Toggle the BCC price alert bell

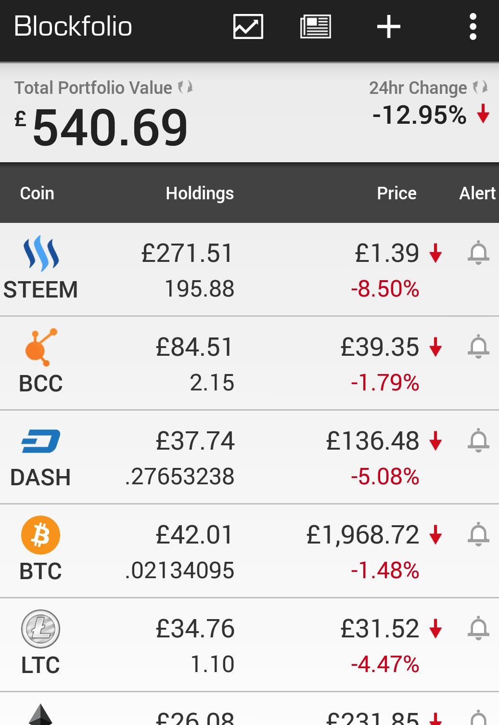(478, 347)
